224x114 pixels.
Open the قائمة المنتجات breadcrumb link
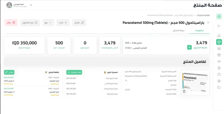(203, 15)
